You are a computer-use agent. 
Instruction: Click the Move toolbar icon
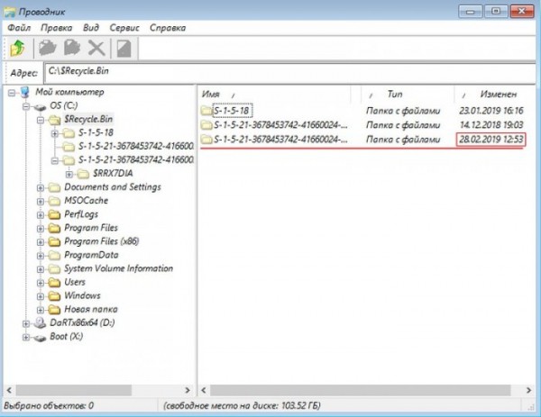(72, 48)
